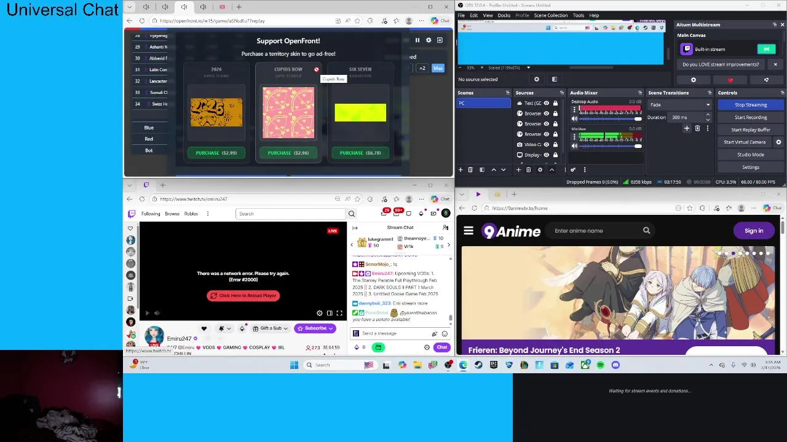Open the OBS Tools menu
787x442 pixels.
click(579, 15)
